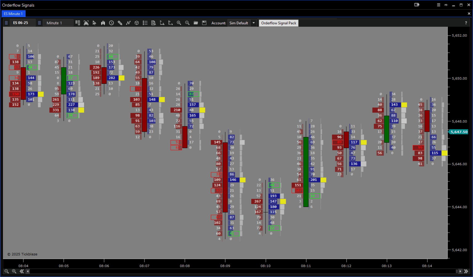Screen dimensions: 473x277
Task: Select the cursor/pointer tool in the toolbar
Action: click(x=95, y=23)
